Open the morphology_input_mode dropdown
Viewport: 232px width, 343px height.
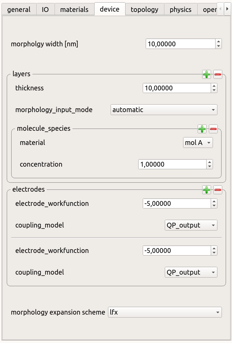(x=164, y=110)
